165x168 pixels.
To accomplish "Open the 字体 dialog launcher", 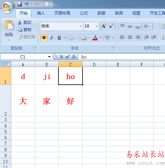I will (x=113, y=47).
